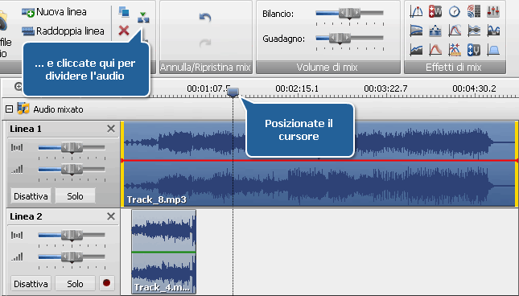The height and width of the screenshot is (296, 519).
Task: Select the Track_4 clip on Linea 2
Action: [164, 252]
